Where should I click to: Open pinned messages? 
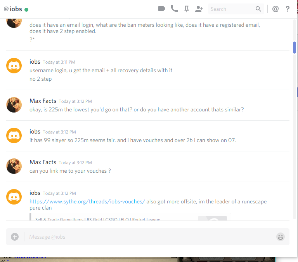(x=187, y=9)
